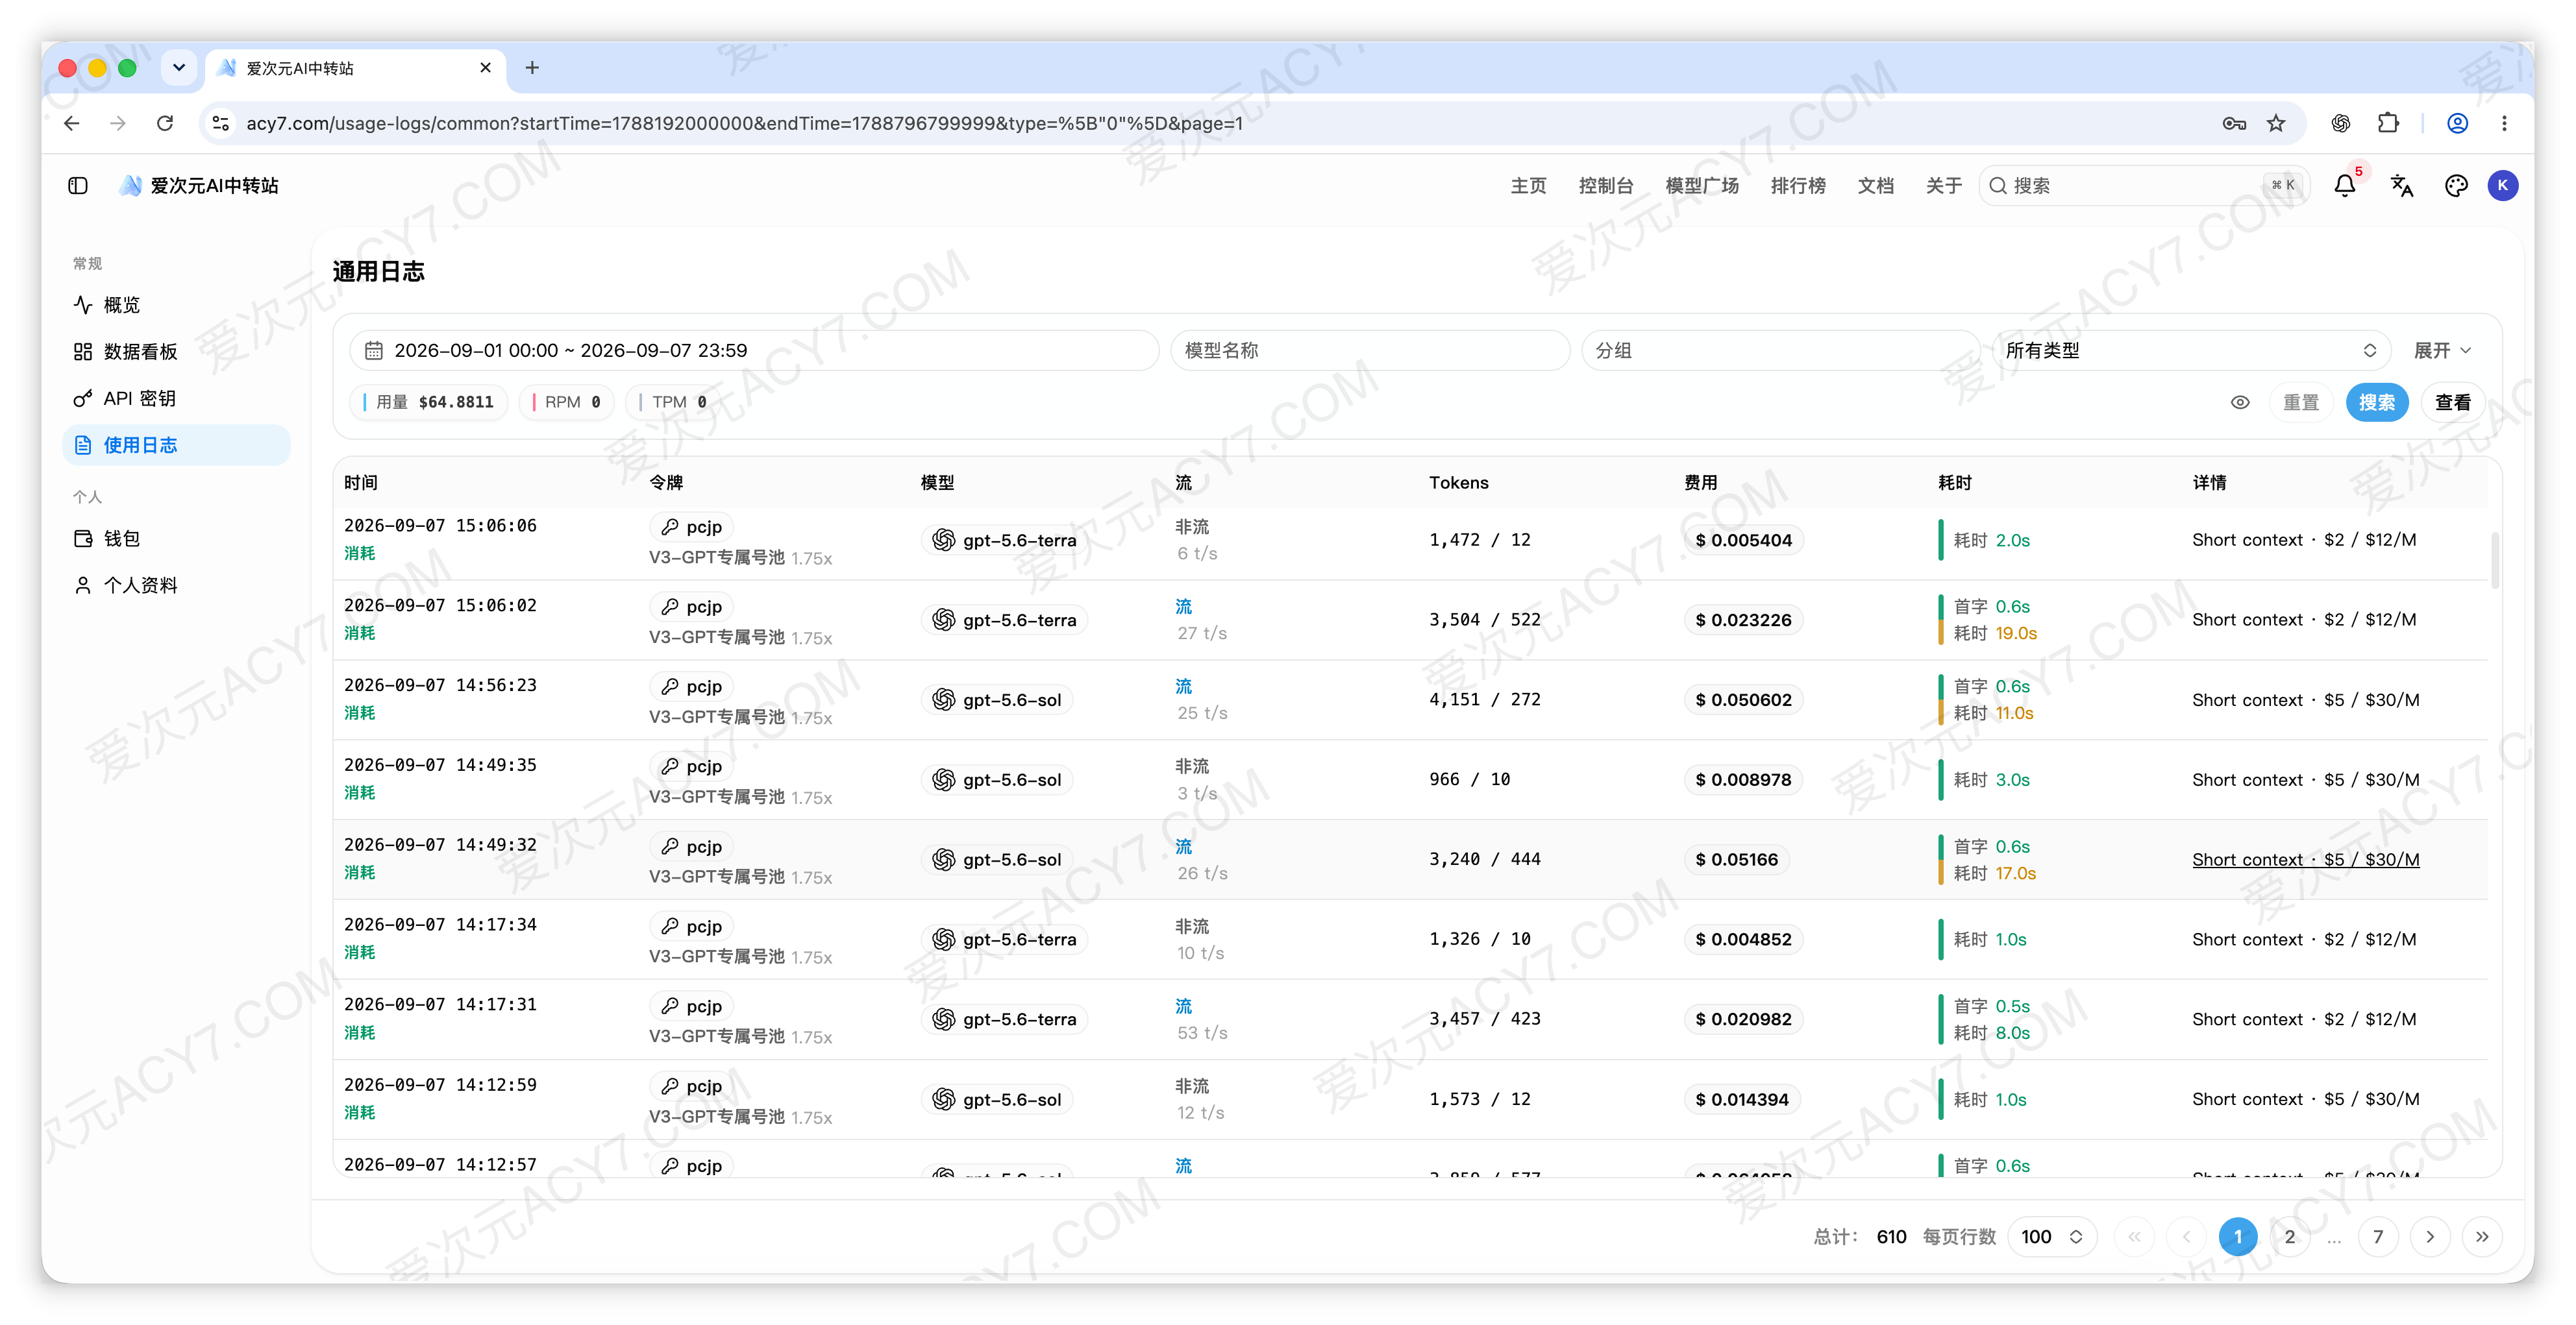Close the 爱次元AI中转站 tab
The image size is (2576, 1325).
pyautogui.click(x=486, y=68)
